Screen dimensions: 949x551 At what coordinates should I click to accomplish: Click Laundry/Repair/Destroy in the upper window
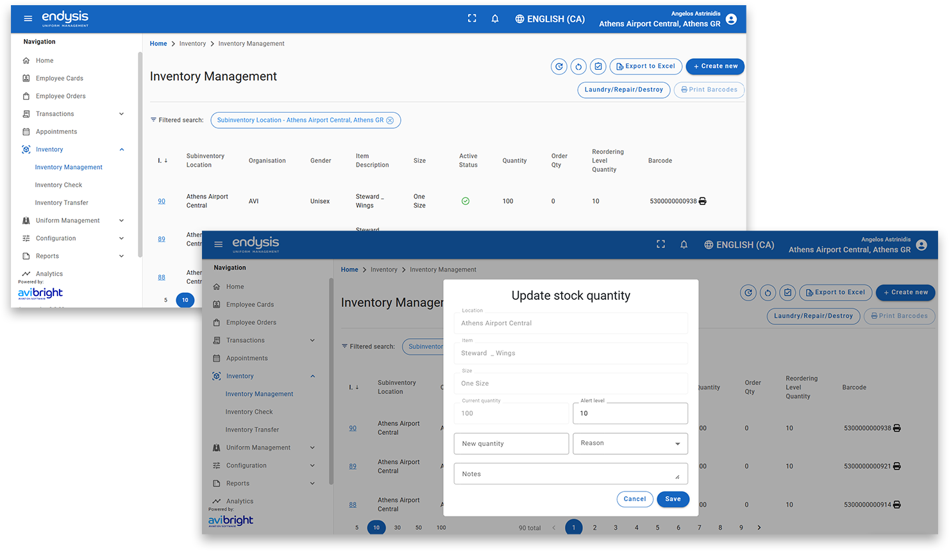tap(623, 90)
